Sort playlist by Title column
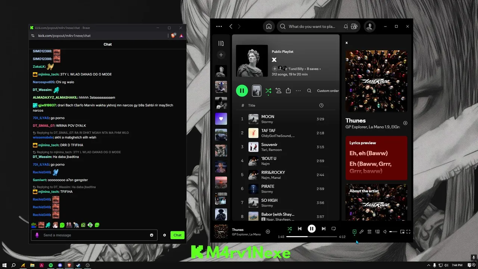This screenshot has height=269, width=478. (252, 105)
